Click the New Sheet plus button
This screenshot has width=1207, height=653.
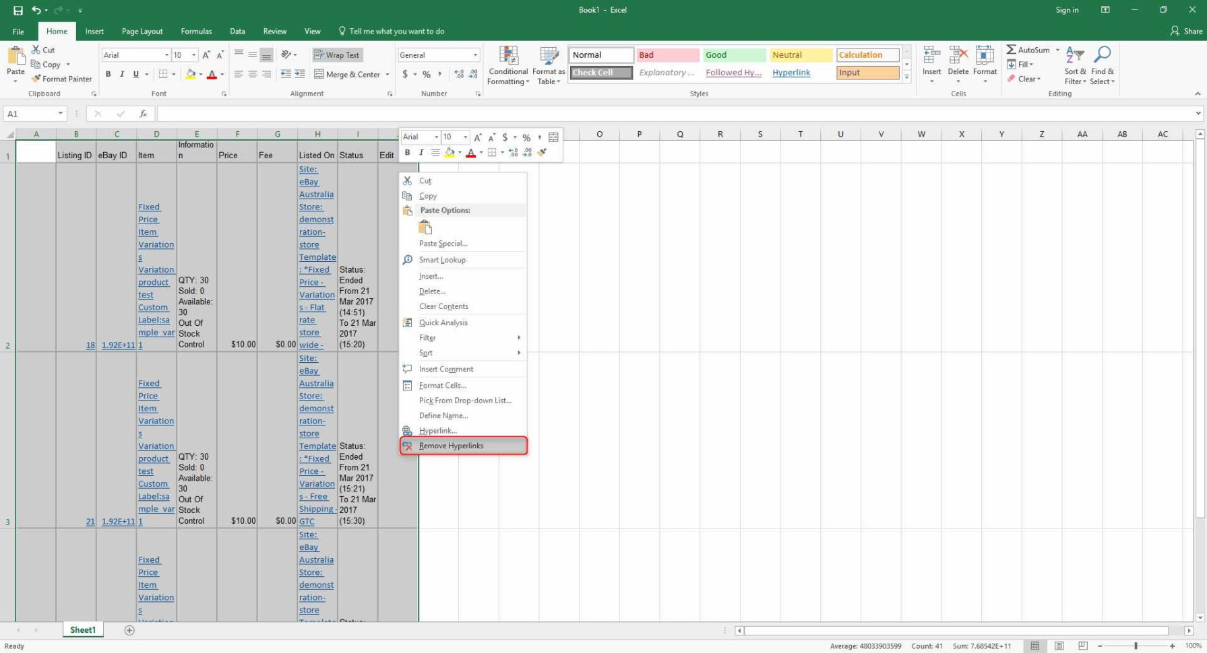coord(128,630)
